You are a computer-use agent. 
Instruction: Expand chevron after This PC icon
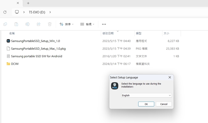point(24,12)
